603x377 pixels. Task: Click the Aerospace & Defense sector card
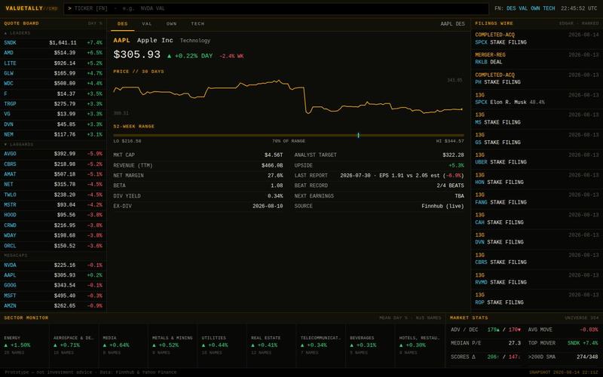(x=74, y=345)
